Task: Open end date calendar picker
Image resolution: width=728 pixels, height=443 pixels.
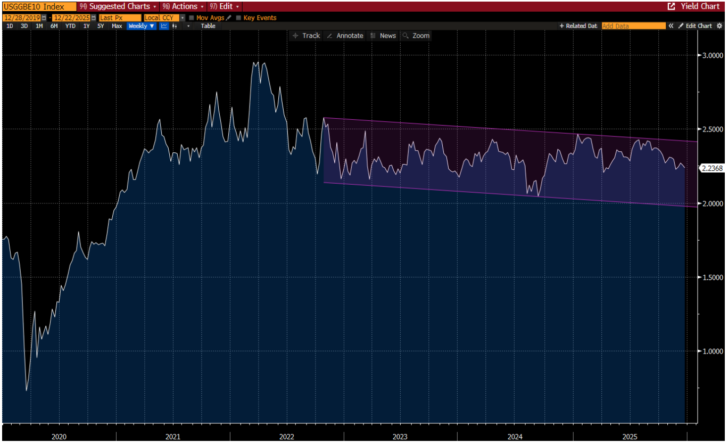Action: click(x=93, y=18)
